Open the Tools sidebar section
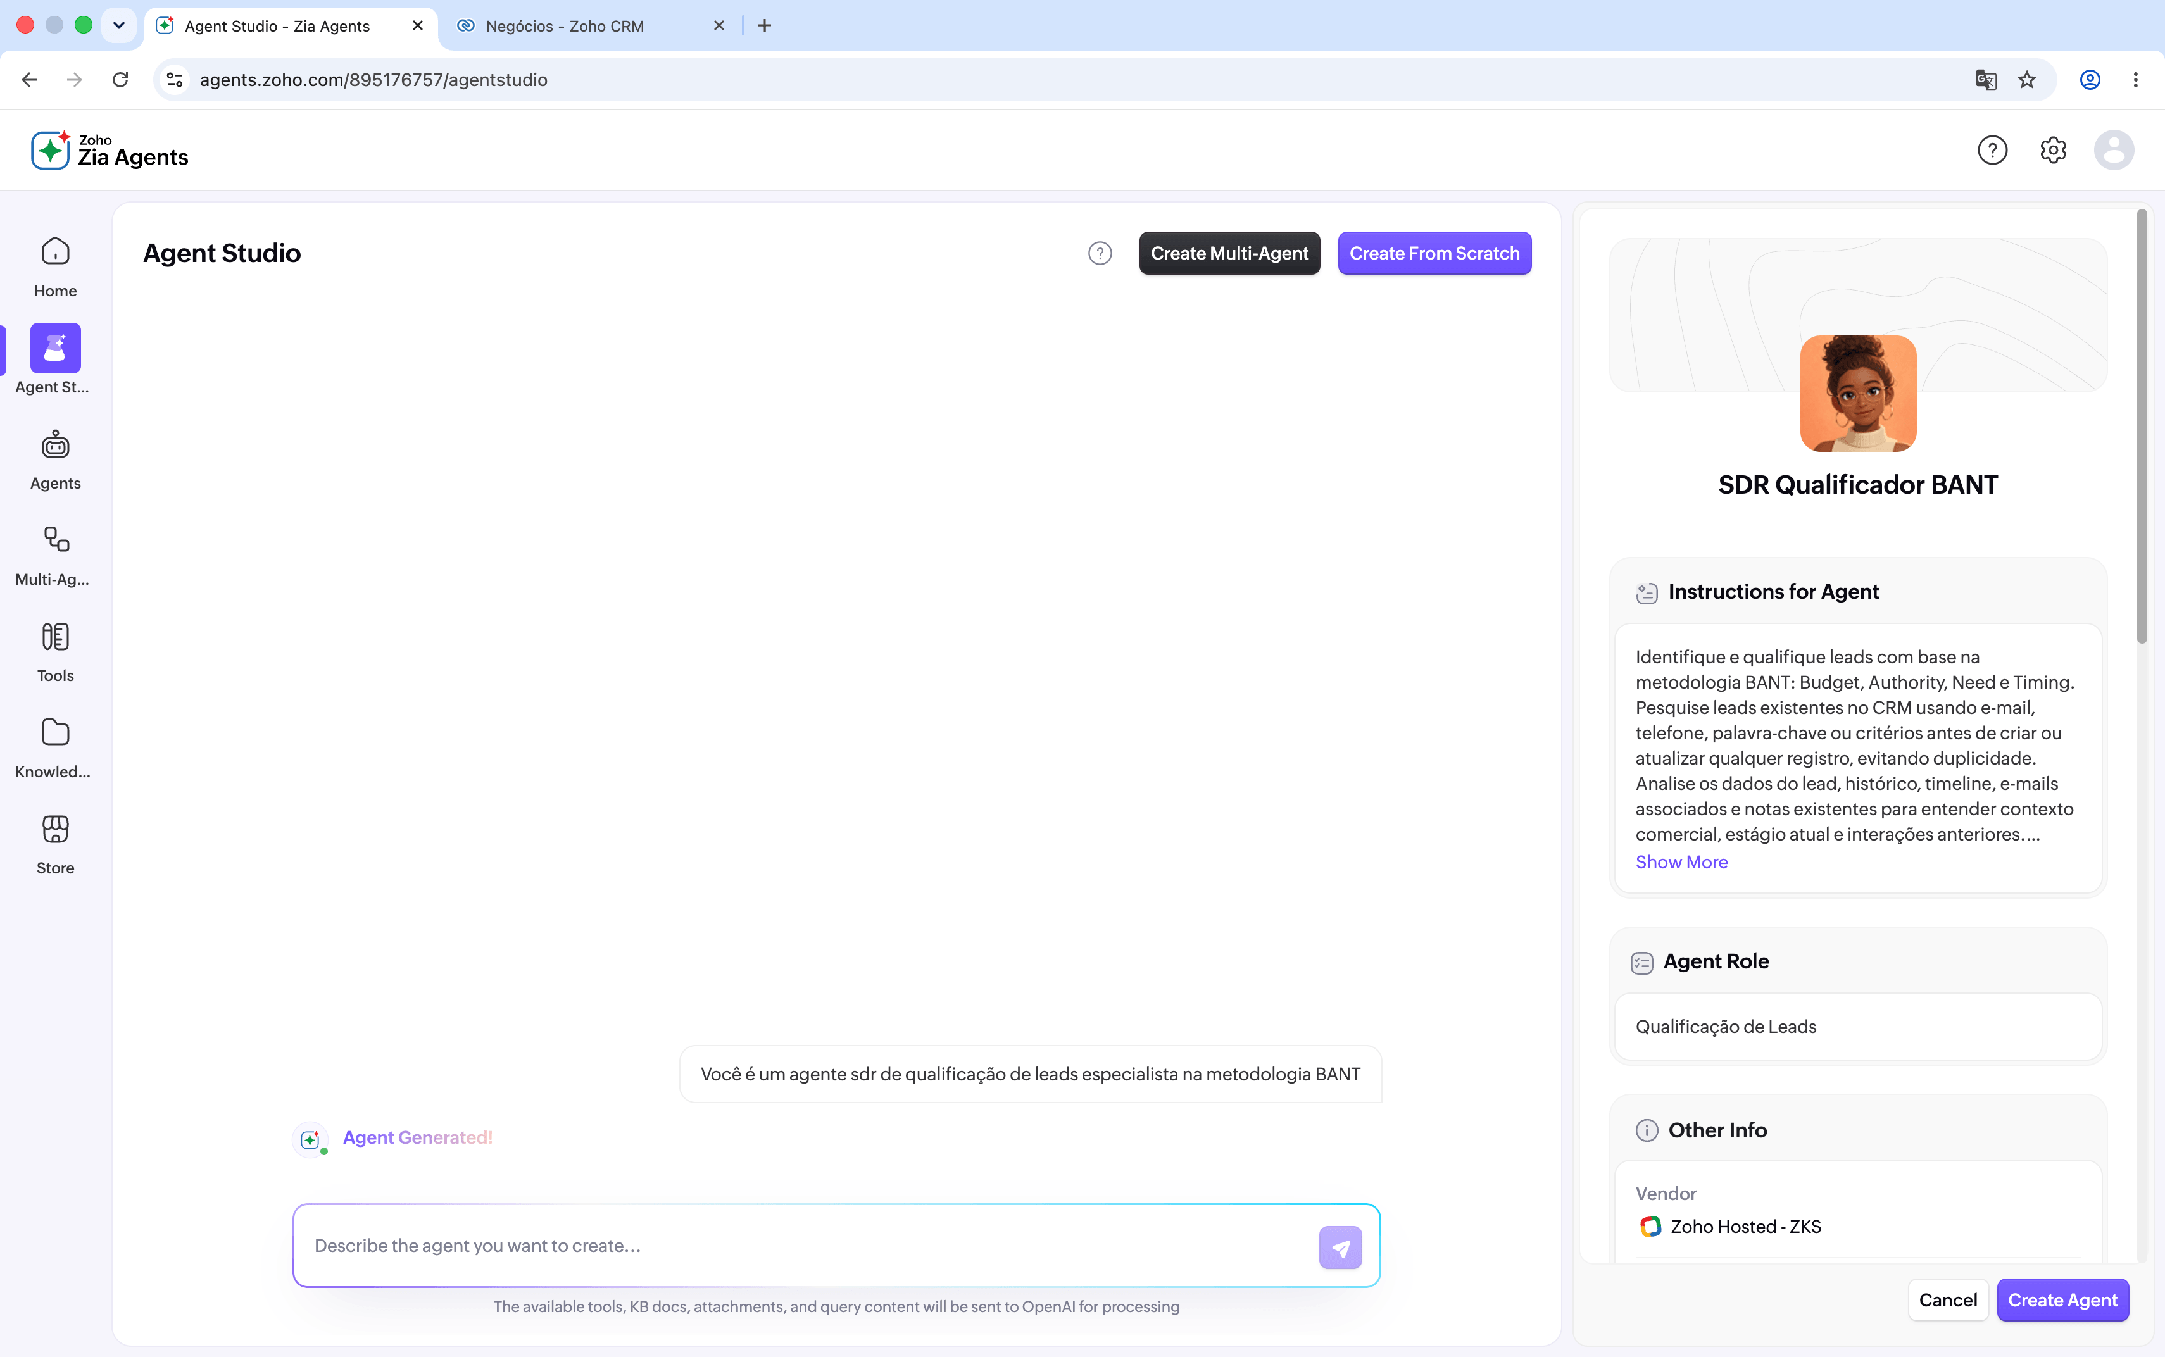This screenshot has width=2165, height=1357. pos(56,651)
